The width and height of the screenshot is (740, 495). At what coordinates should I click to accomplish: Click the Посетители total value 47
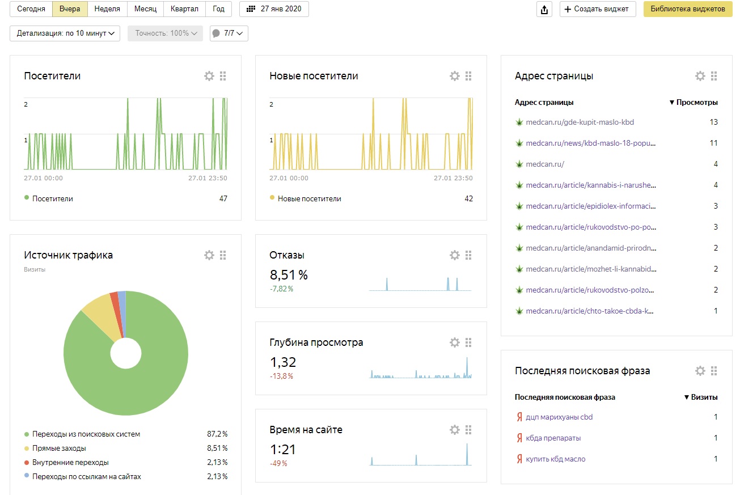[223, 198]
